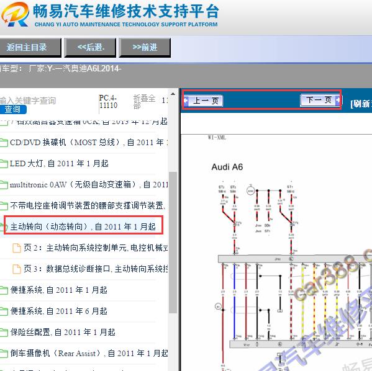This screenshot has height=371, width=372.
Task: Open the next page with 下一页
Action: 320,100
